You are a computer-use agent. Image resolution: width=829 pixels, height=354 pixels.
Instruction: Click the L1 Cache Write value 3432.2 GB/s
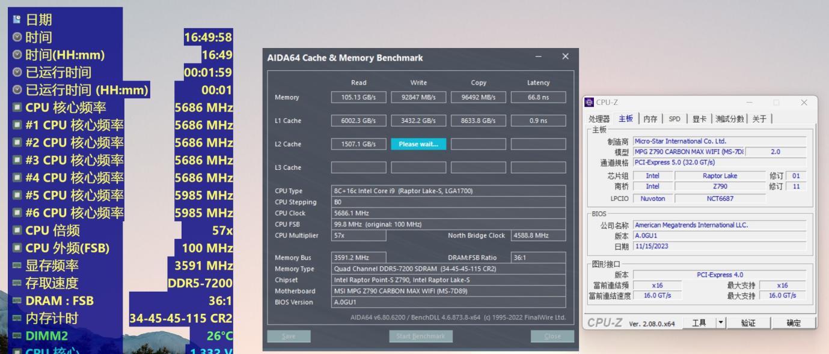(418, 121)
